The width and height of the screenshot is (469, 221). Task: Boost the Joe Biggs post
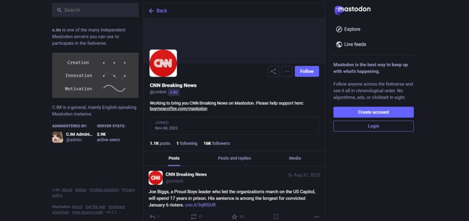[x=194, y=217]
